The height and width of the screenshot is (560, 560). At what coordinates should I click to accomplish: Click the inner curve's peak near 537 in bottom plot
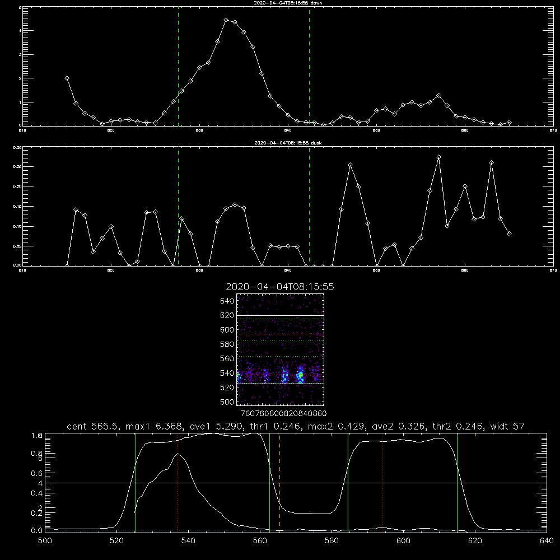coord(178,454)
